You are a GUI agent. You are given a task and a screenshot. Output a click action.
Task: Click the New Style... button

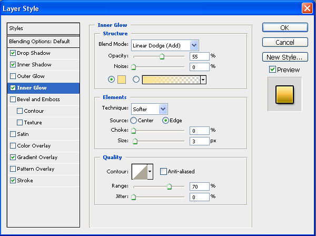coord(285,57)
